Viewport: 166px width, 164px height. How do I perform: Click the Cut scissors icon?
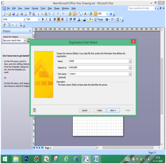point(38,14)
